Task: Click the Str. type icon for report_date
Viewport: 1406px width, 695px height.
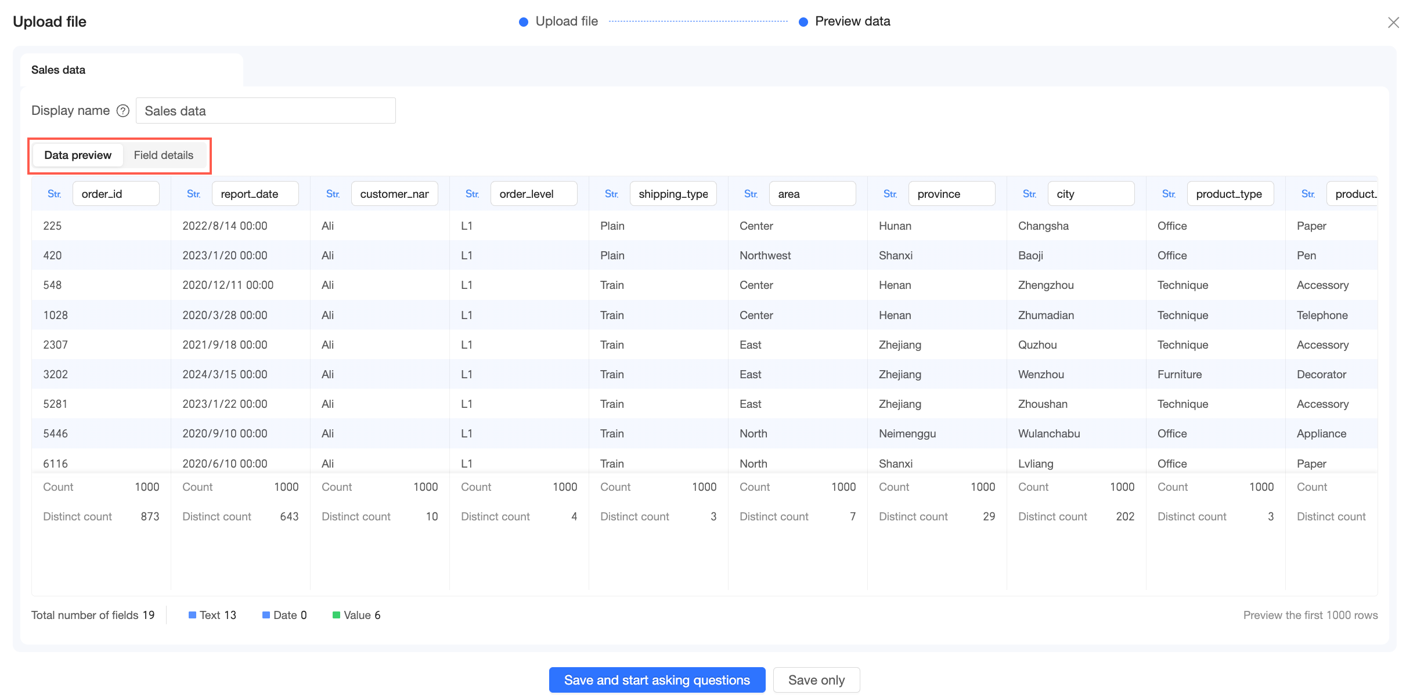Action: coord(193,194)
